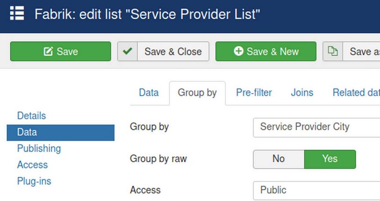
Task: Switch to the Data tab
Action: click(148, 93)
